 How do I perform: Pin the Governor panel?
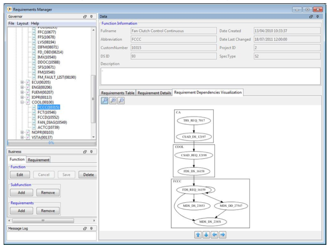coord(91,17)
